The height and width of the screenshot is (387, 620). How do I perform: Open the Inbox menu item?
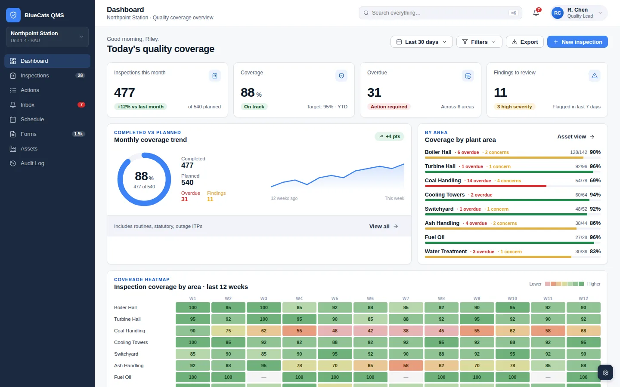click(47, 105)
